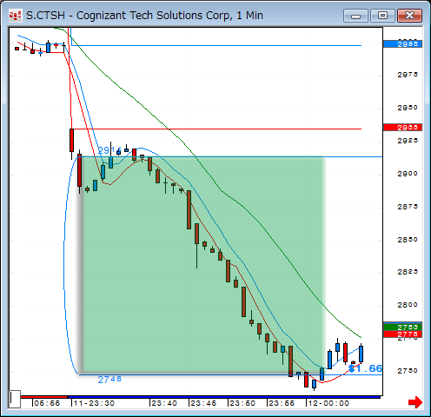Click the 2875 price axis label
431x417 pixels.
pos(408,207)
